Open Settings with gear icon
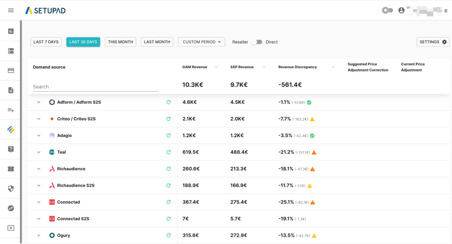 pos(433,42)
